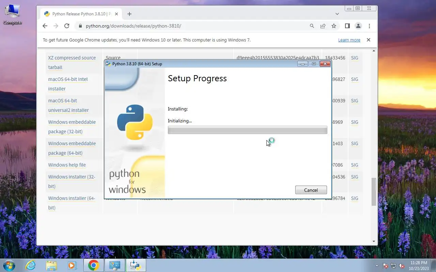Viewport: 436px width, 272px height.
Task: Download the Windows embeddable package (64-bit)
Action: (x=72, y=148)
